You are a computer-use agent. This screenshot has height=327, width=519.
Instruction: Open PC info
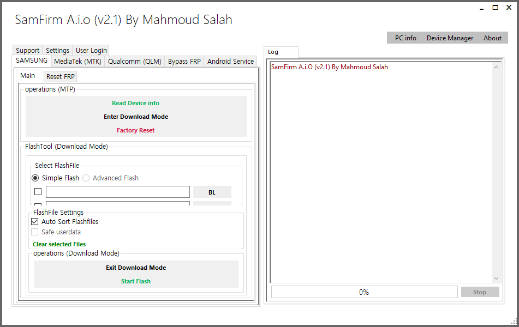coord(405,38)
